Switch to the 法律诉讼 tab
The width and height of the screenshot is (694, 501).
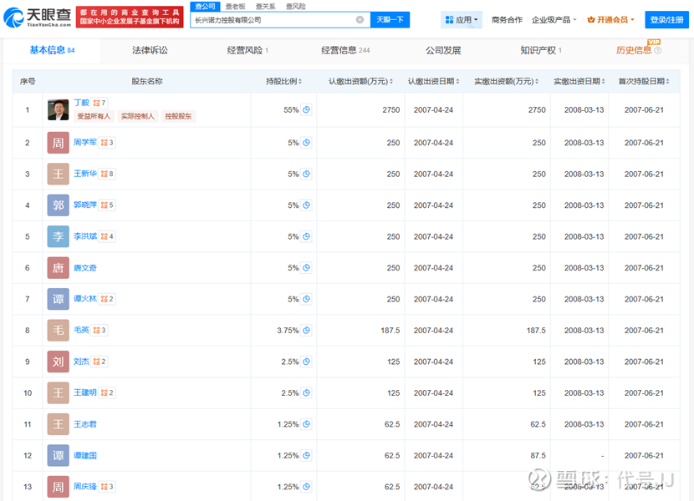coord(150,50)
